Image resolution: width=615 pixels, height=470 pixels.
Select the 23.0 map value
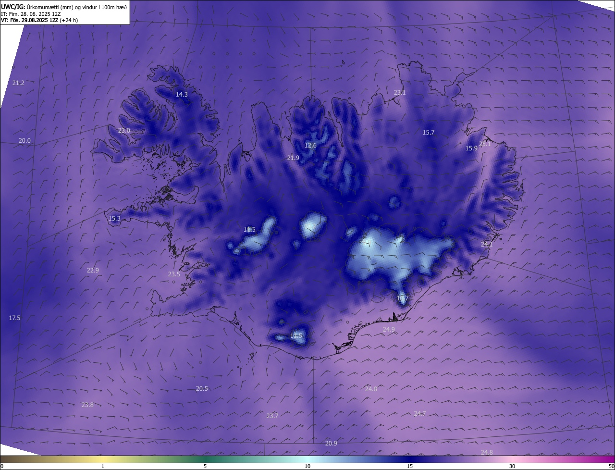(124, 131)
